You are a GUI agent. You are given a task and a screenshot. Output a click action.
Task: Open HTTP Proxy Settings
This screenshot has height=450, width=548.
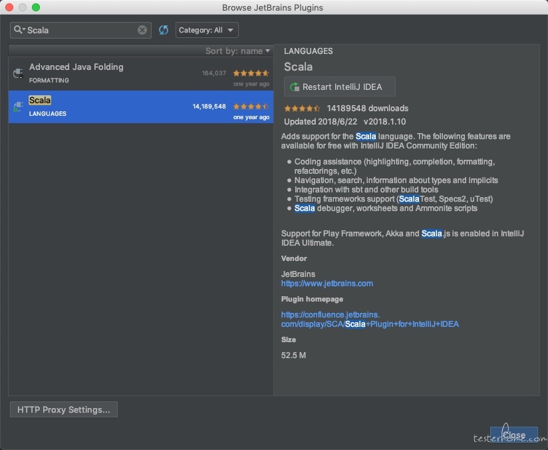pos(64,410)
